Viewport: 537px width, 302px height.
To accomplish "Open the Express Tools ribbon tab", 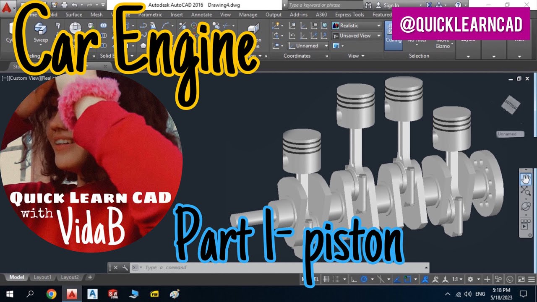I will tap(349, 15).
